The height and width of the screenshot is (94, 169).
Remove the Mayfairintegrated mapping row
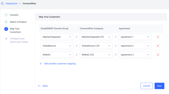158,37
